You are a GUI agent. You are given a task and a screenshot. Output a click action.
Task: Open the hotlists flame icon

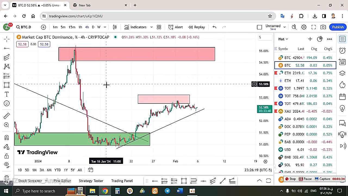click(x=342, y=85)
